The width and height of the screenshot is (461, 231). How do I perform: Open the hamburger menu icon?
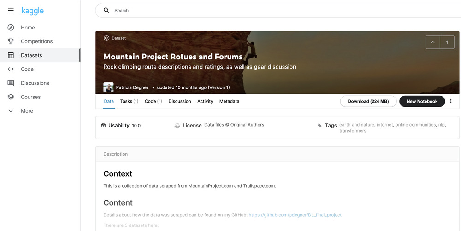[x=11, y=11]
